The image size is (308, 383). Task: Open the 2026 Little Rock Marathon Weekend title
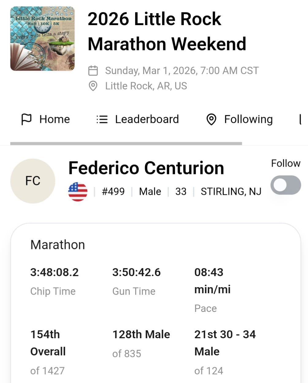[x=167, y=31]
